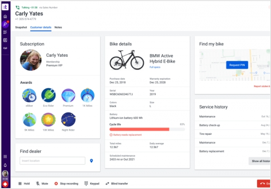The image size is (271, 189).
Task: Click the serial number WSBC606024677J
Action: (121, 94)
